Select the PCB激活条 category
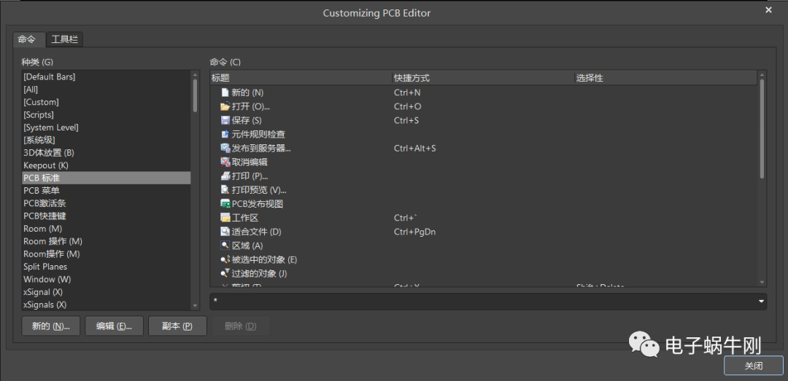The height and width of the screenshot is (381, 788). pyautogui.click(x=106, y=203)
